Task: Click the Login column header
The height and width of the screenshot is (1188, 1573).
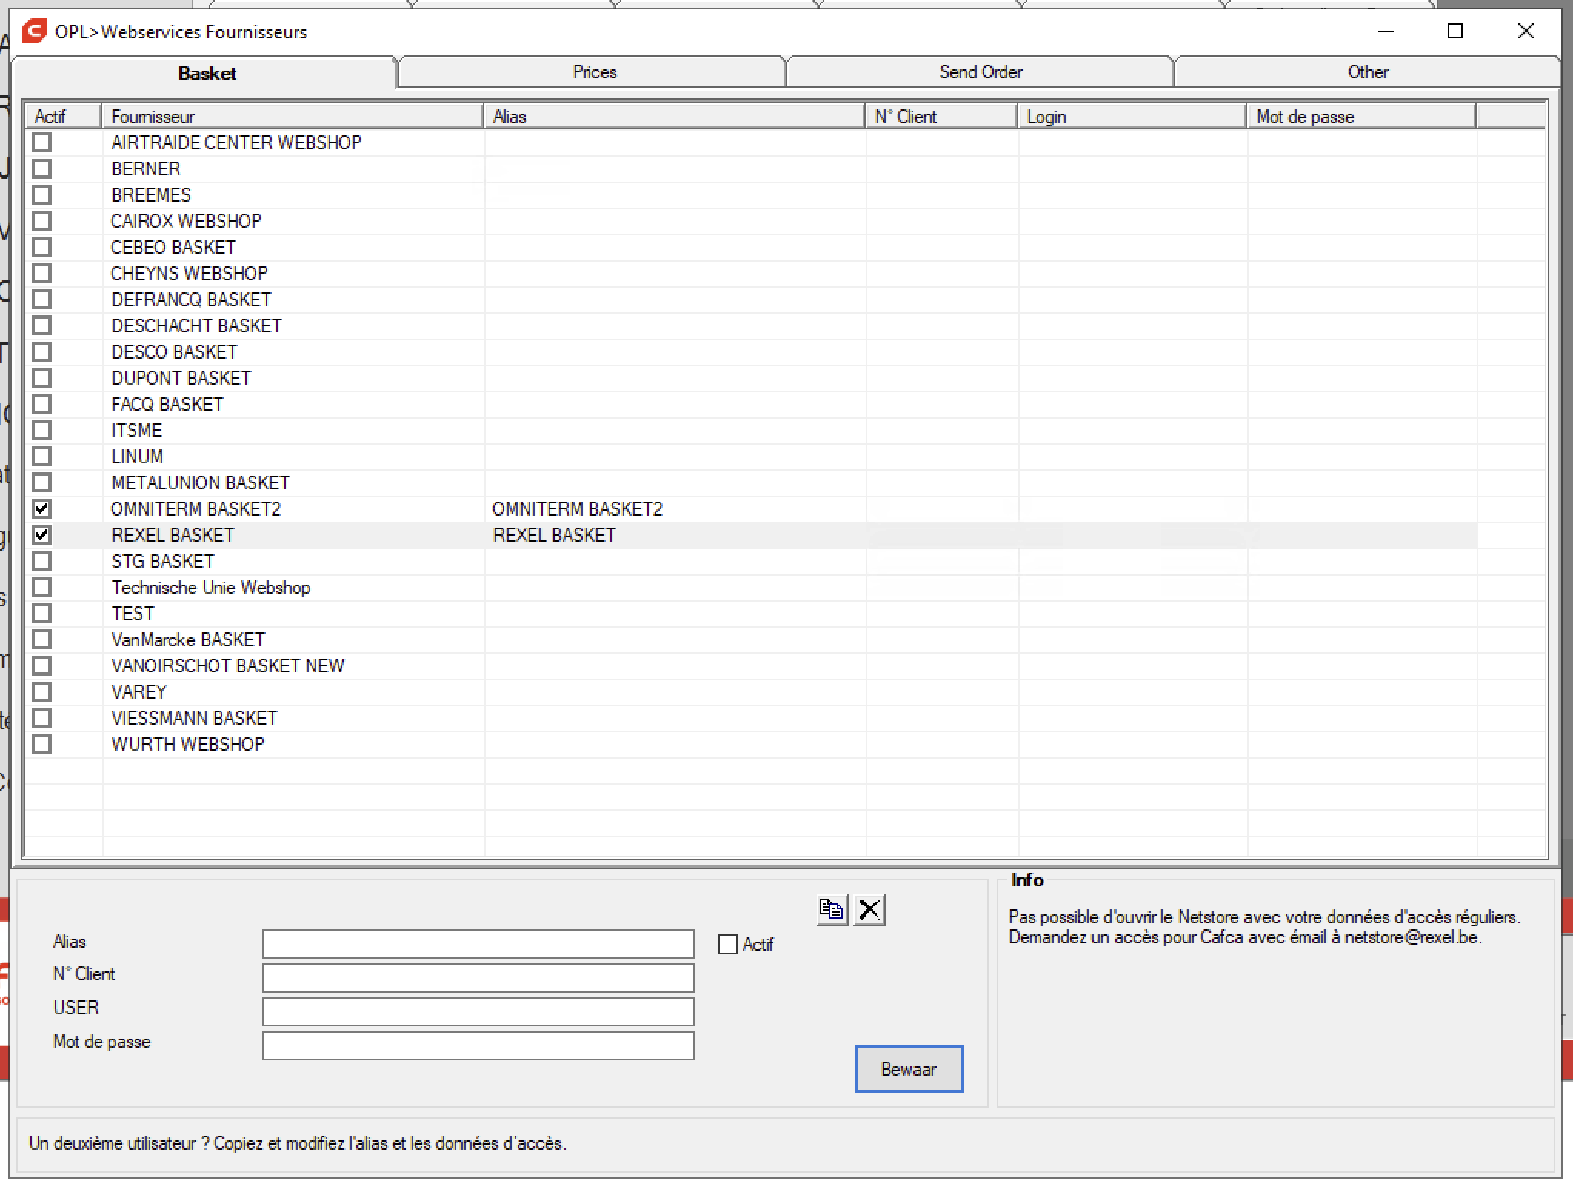Action: pos(1132,116)
